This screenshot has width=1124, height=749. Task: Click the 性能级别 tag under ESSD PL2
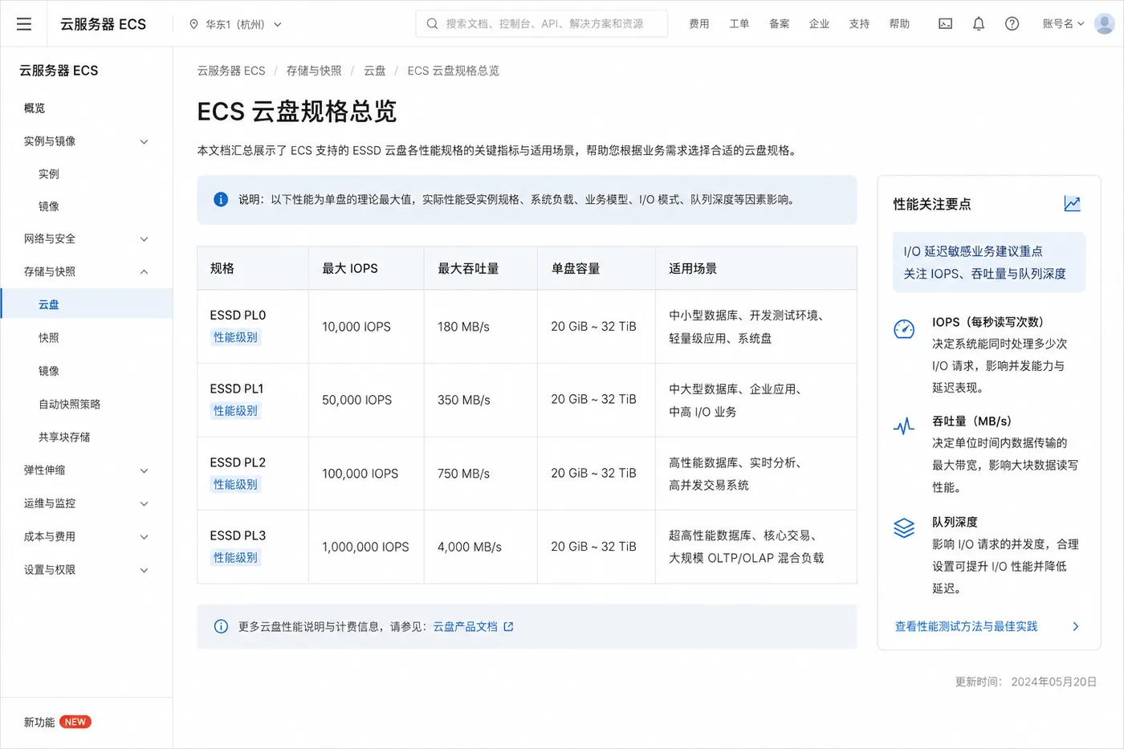pos(235,484)
